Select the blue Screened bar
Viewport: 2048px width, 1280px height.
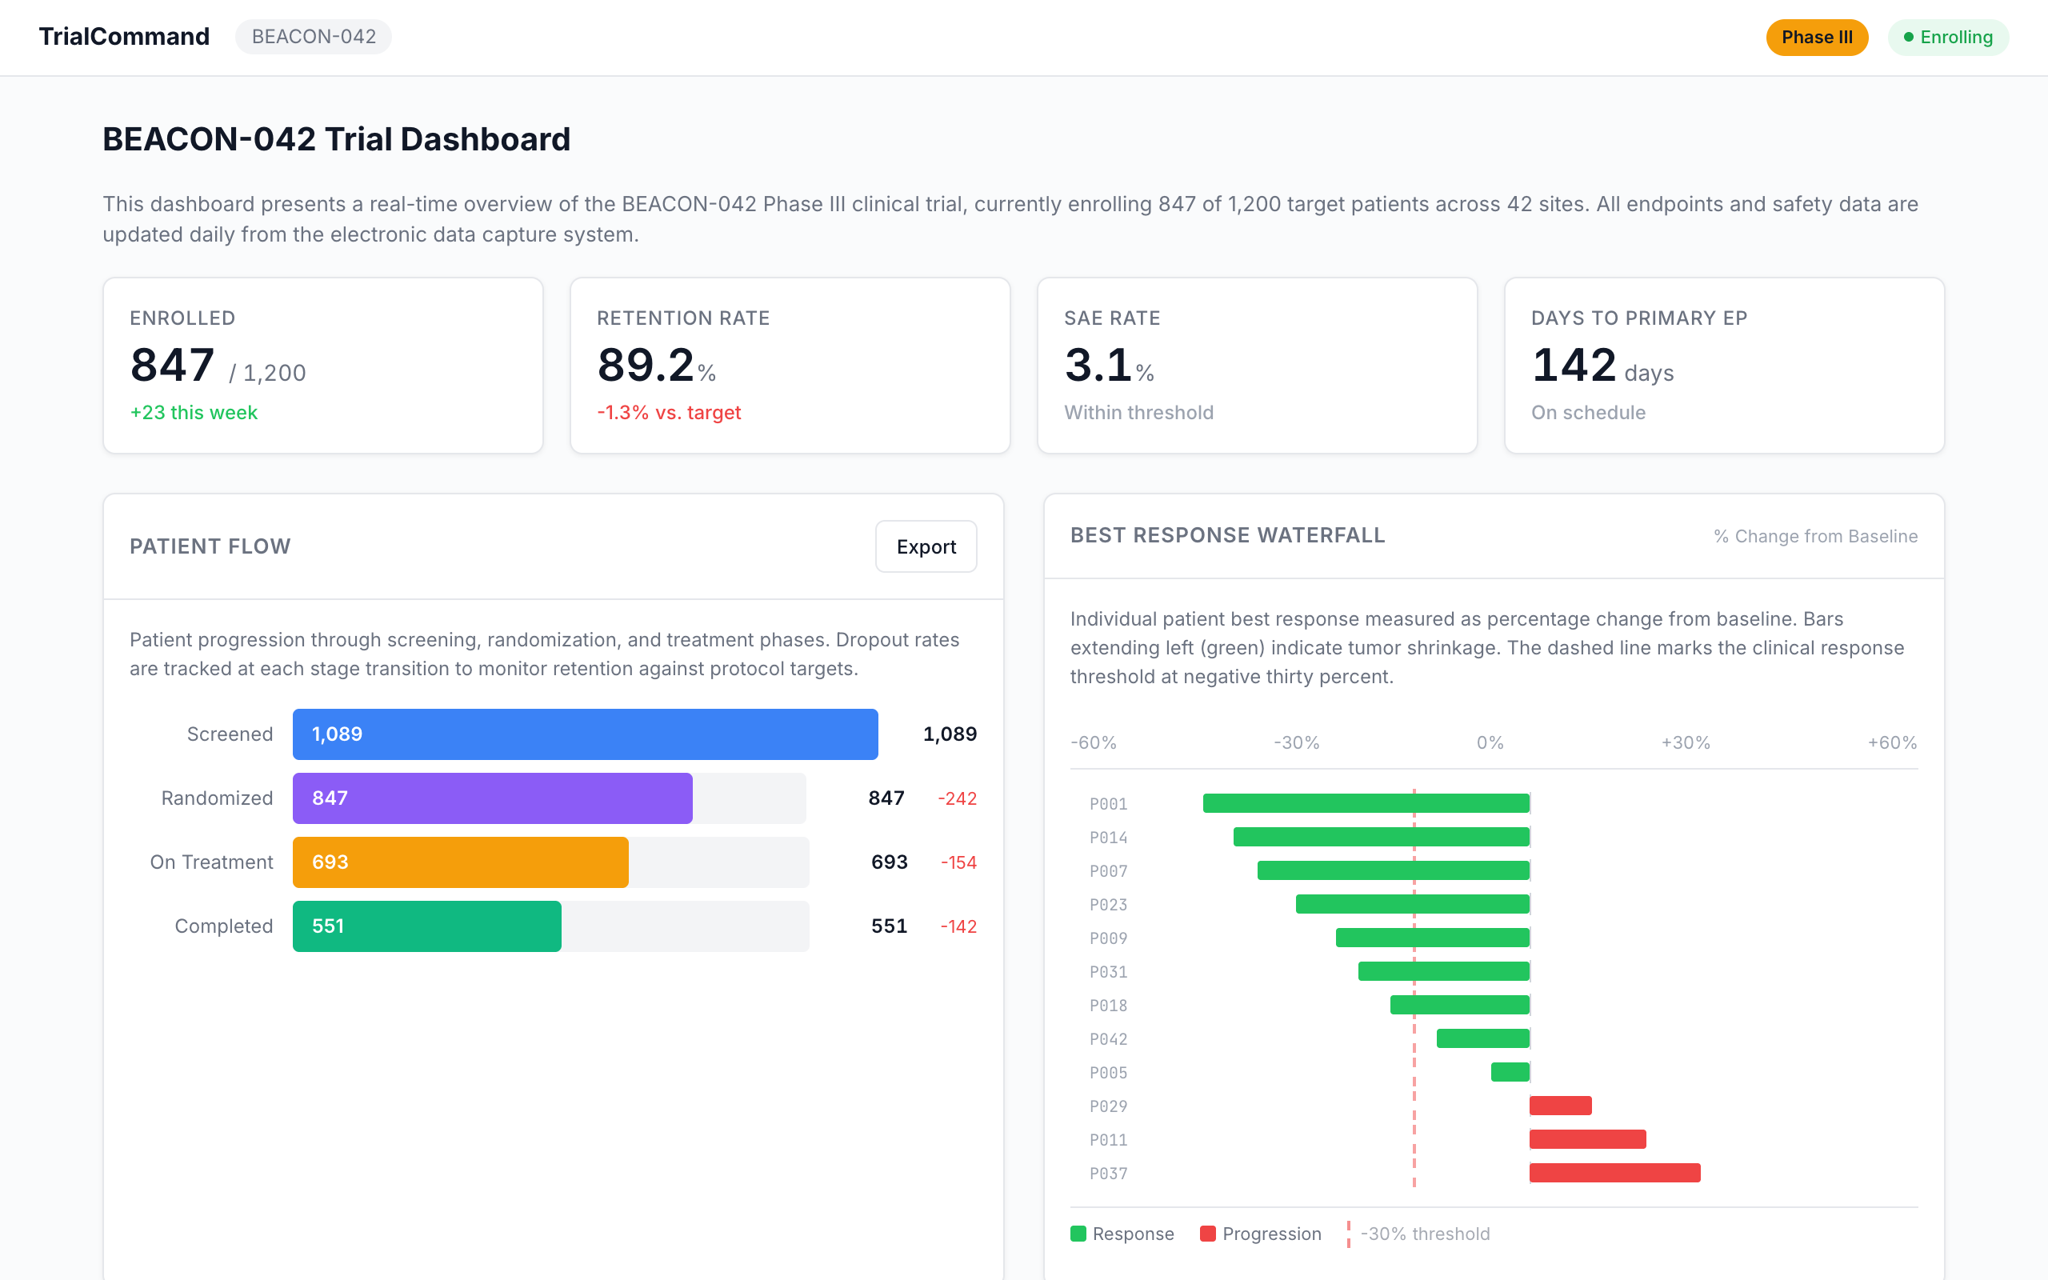click(585, 734)
